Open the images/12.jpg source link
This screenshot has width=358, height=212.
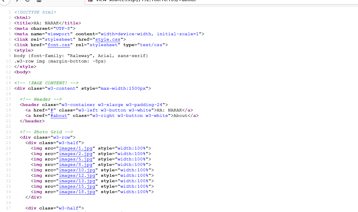click(77, 175)
